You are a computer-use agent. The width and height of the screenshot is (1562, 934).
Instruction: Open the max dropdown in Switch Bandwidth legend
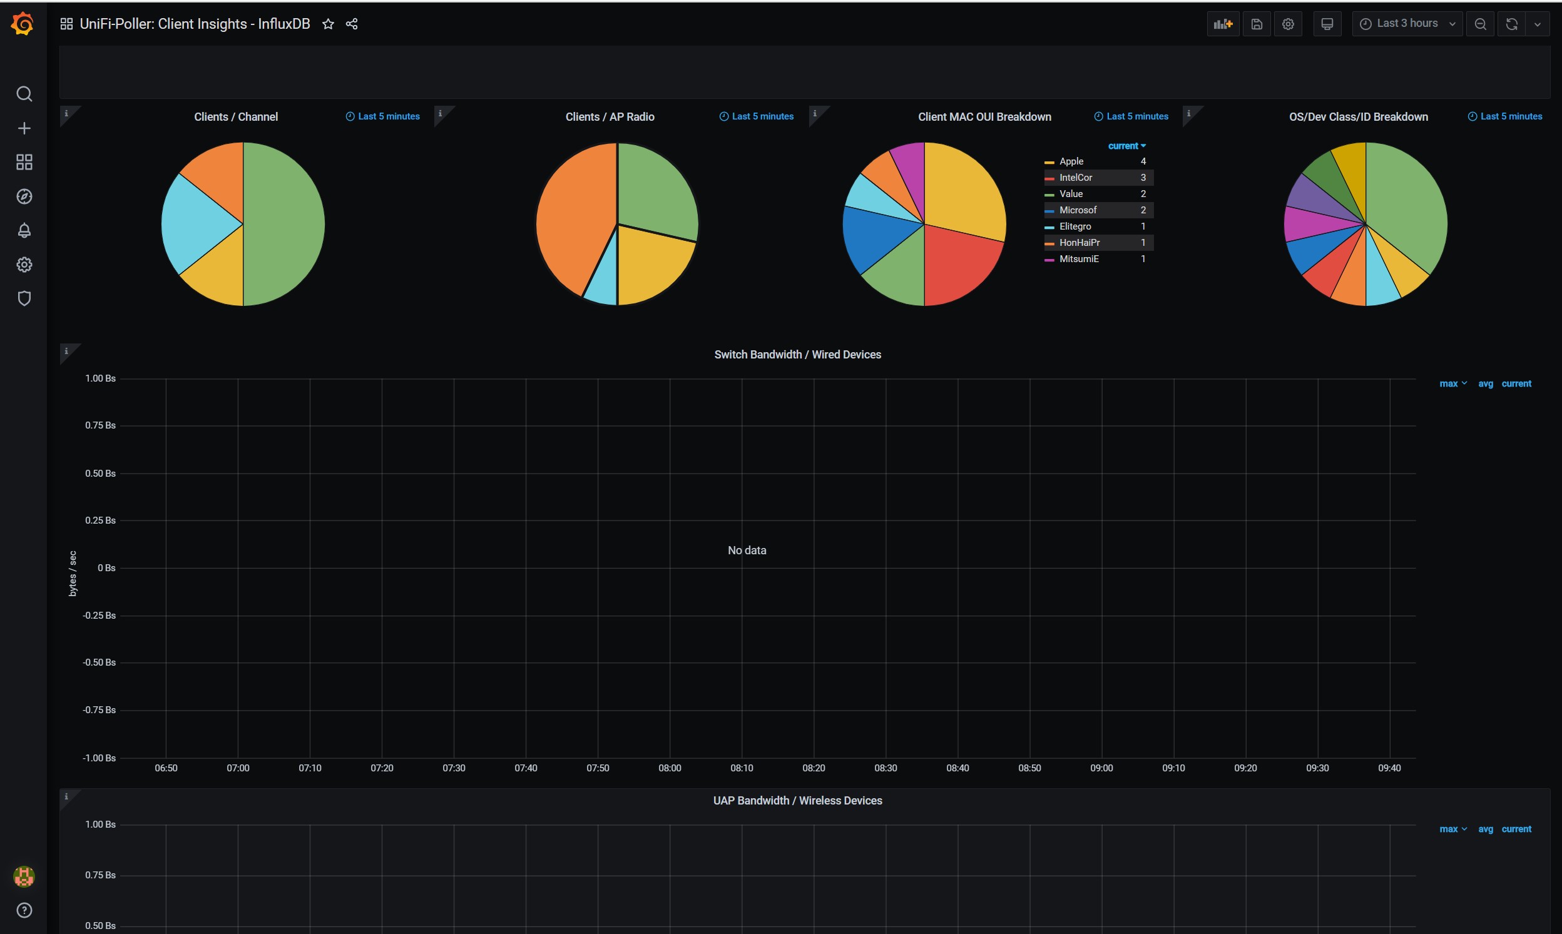coord(1452,383)
